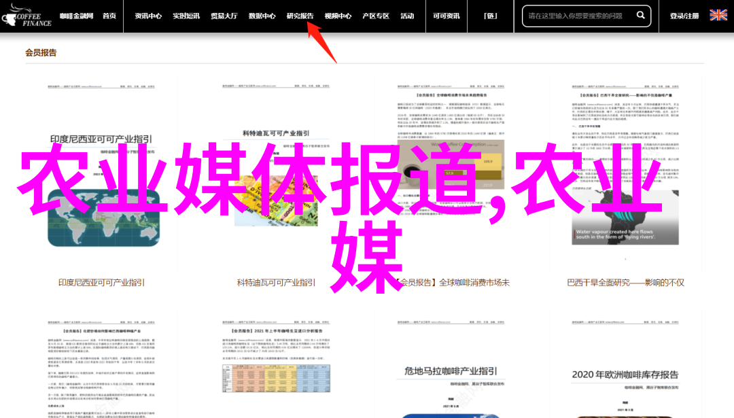Open 产区专区 menu
Image resolution: width=734 pixels, height=418 pixels.
375,16
